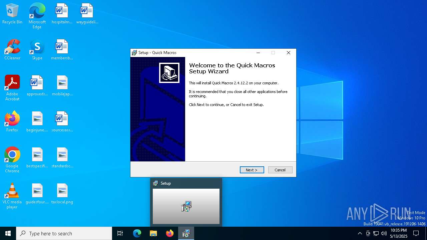Close the Quick Macros setup window

click(x=289, y=53)
